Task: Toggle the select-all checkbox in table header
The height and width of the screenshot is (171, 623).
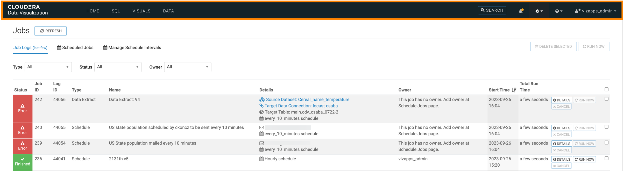Action: point(606,89)
